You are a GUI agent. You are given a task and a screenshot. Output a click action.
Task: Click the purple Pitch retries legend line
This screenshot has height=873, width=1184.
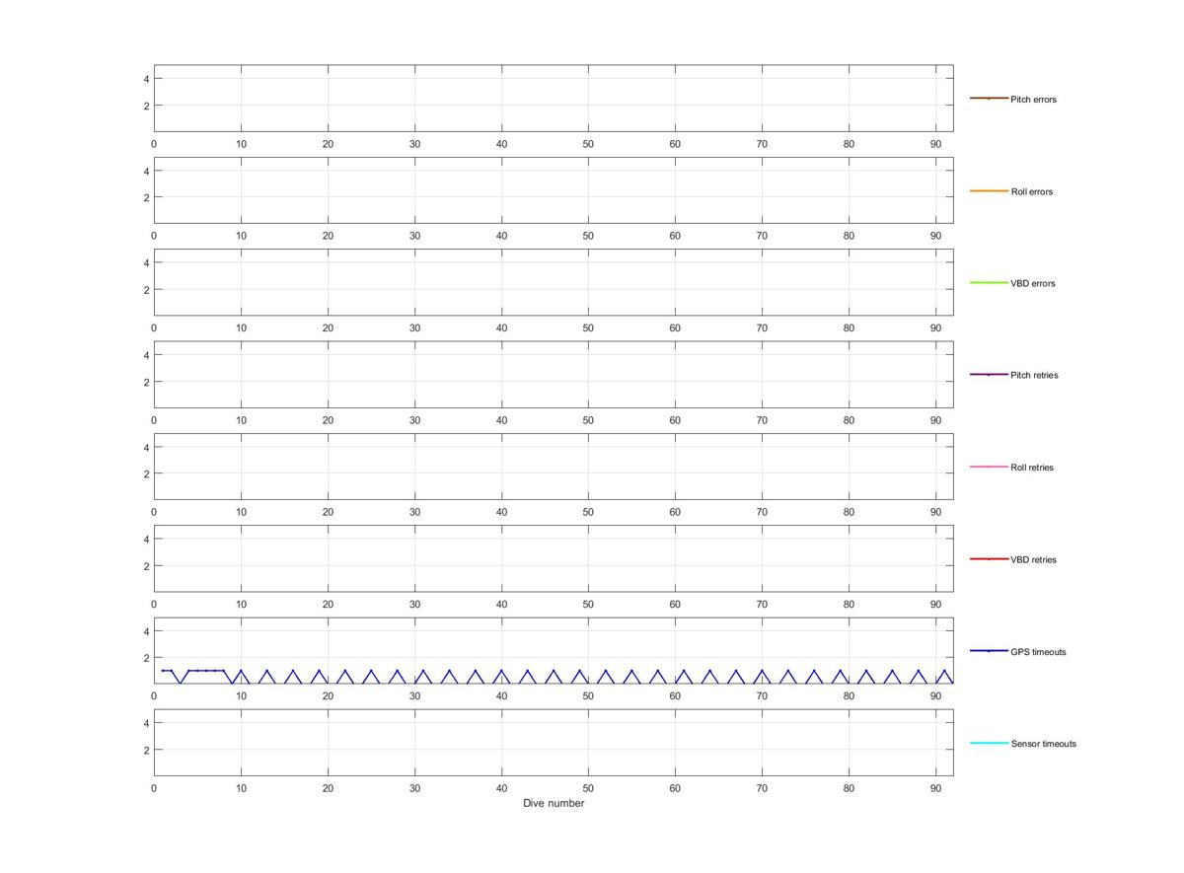[x=989, y=375]
